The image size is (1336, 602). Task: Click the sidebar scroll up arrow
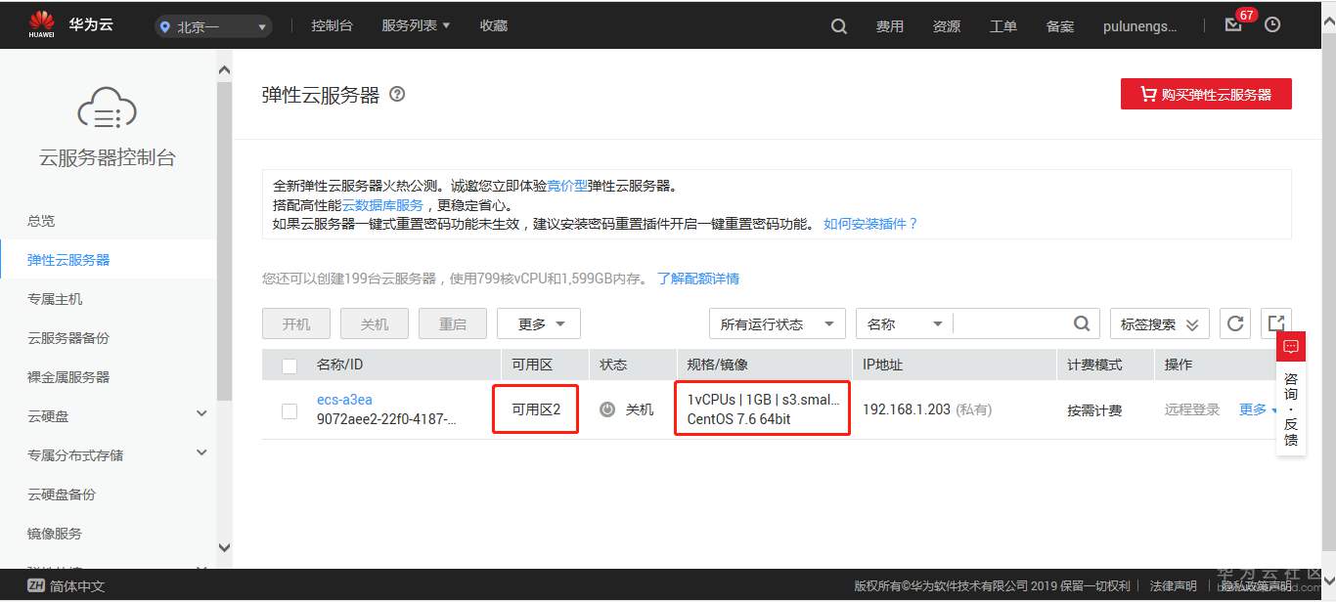click(224, 70)
